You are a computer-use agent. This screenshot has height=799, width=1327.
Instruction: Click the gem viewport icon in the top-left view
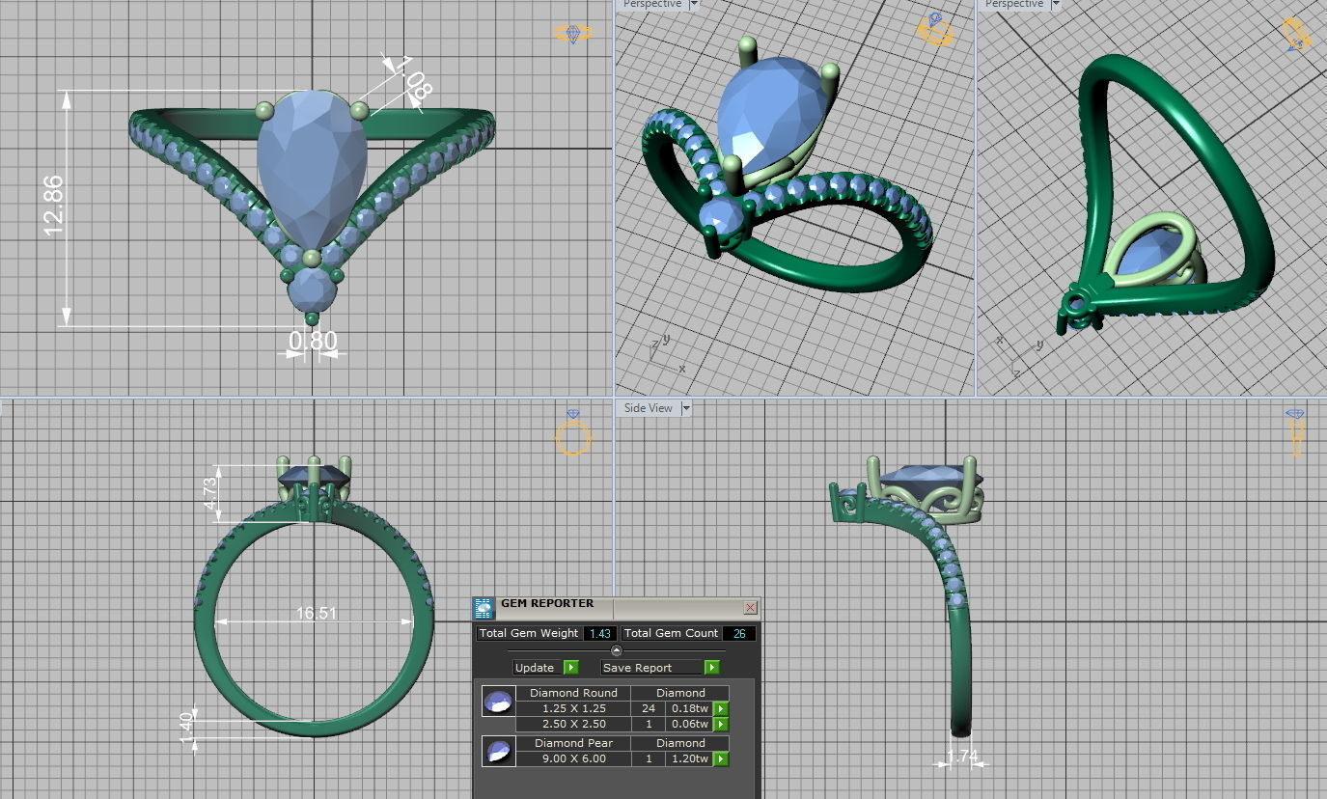tap(575, 32)
